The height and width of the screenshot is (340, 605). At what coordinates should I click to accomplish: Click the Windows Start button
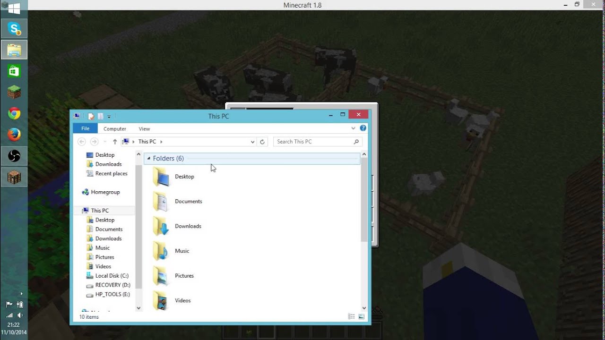point(14,8)
